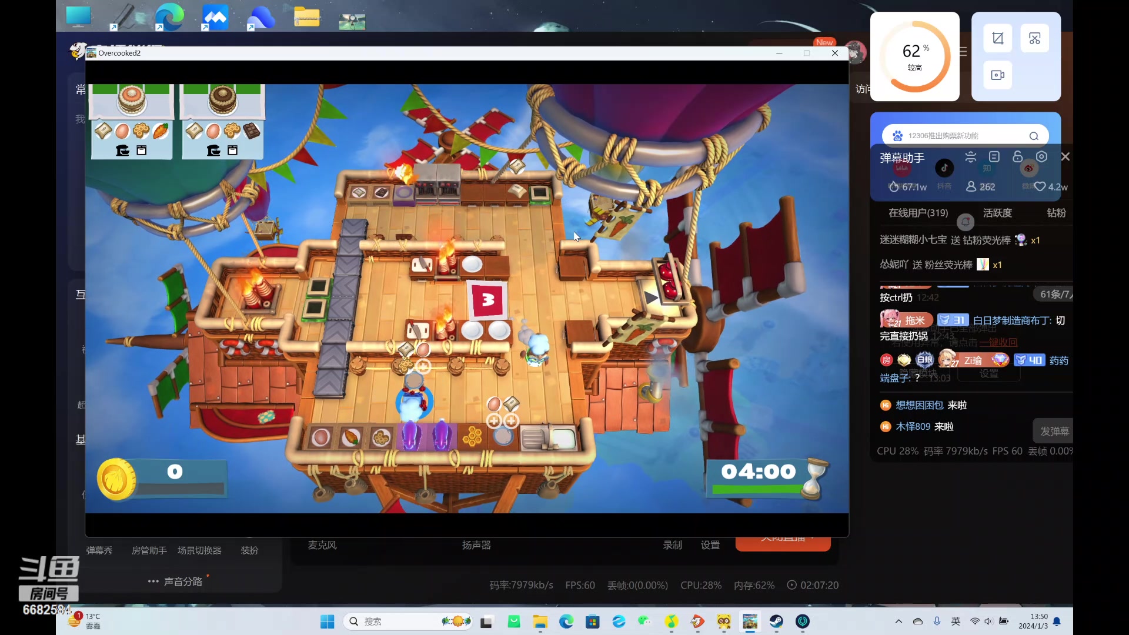Open Microsoft Store from the taskbar
Viewport: 1129px width, 635px height.
pyautogui.click(x=593, y=621)
